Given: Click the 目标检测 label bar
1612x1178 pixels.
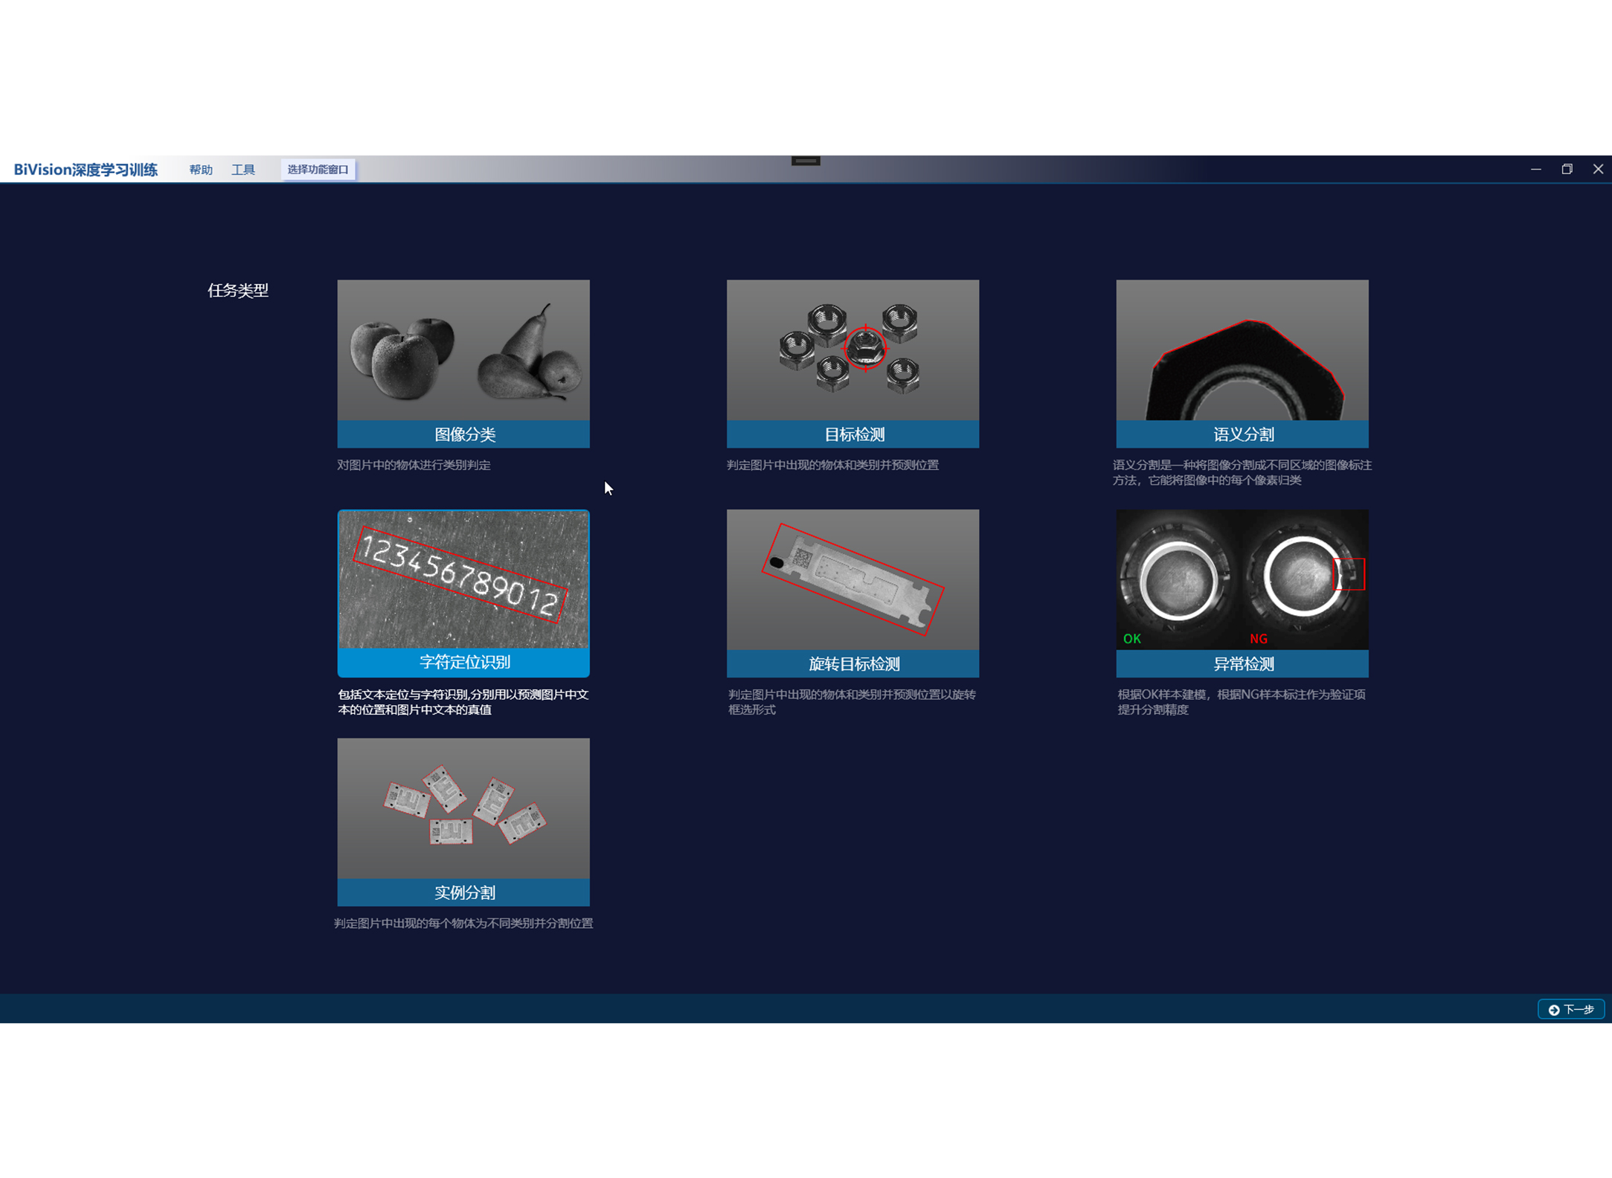Looking at the screenshot, I should click(852, 434).
